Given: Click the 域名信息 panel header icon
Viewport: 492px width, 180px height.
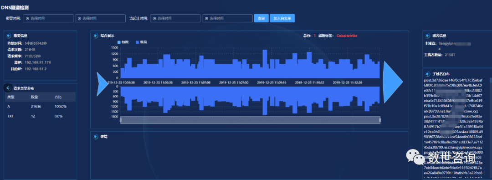Looking at the screenshot, I should [x=427, y=36].
